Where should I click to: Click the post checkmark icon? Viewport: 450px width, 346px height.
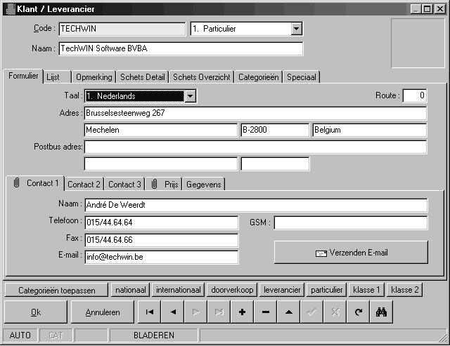[x=312, y=312]
